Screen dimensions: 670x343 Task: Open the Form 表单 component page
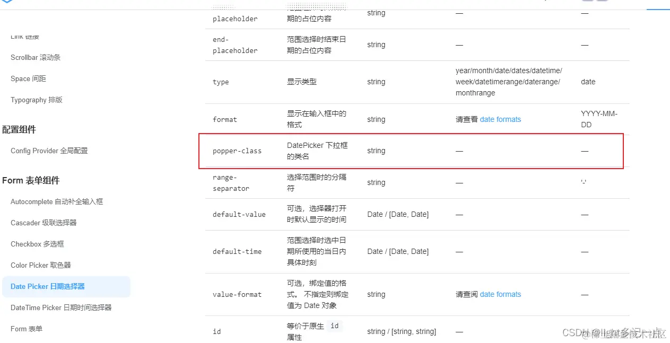click(27, 329)
